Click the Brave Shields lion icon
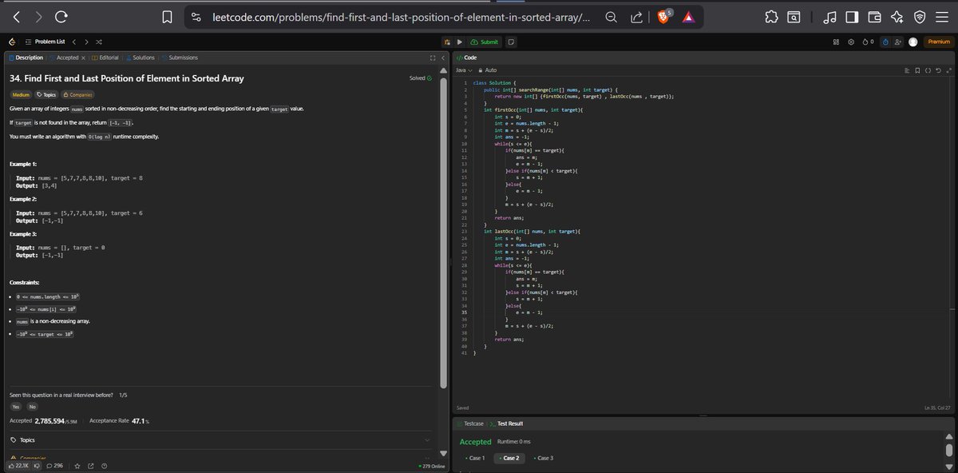The image size is (958, 473). [664, 16]
